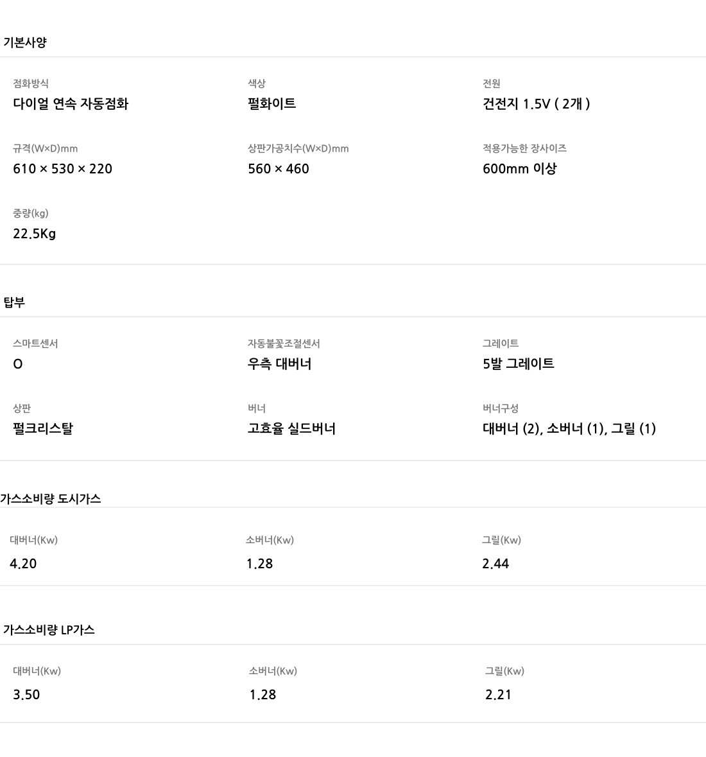Click the 펄화이트 color value

(271, 104)
